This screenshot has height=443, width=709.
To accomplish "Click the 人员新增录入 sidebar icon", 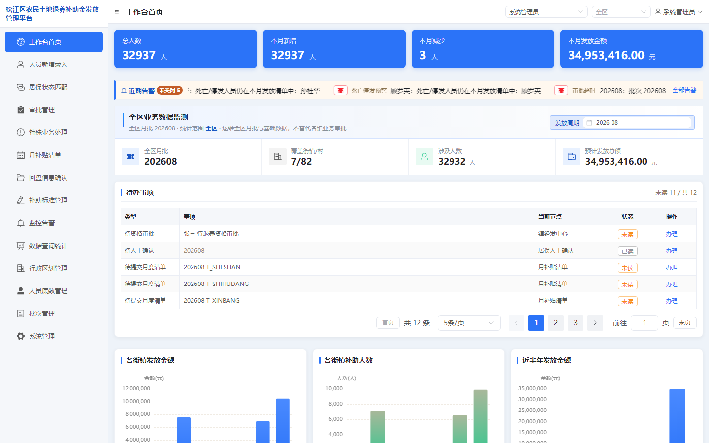I will point(21,64).
